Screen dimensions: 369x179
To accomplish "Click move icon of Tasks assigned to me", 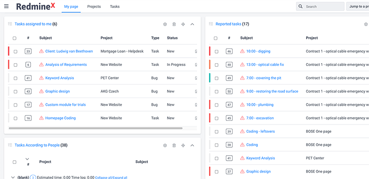I will tap(183, 24).
